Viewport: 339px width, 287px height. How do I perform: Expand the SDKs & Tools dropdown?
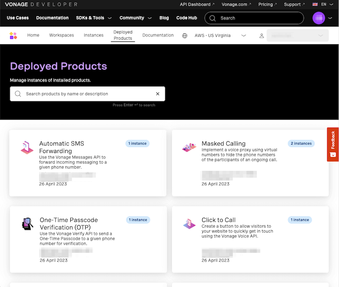click(94, 18)
